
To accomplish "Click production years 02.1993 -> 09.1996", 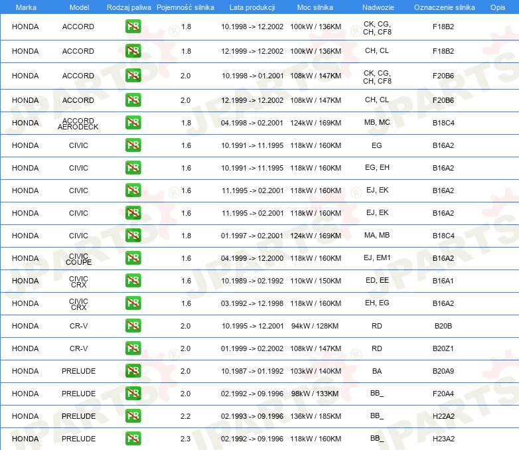I will (x=252, y=416).
